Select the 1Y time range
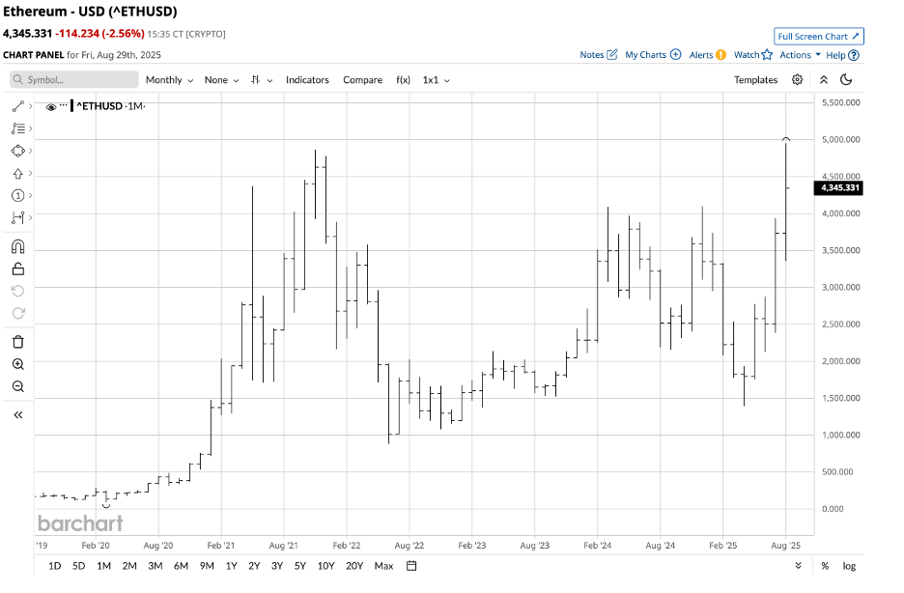 click(x=231, y=566)
